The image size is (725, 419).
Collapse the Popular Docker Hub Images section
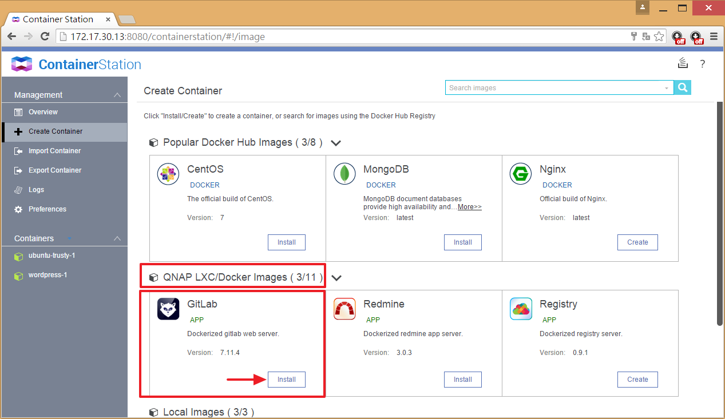[336, 143]
